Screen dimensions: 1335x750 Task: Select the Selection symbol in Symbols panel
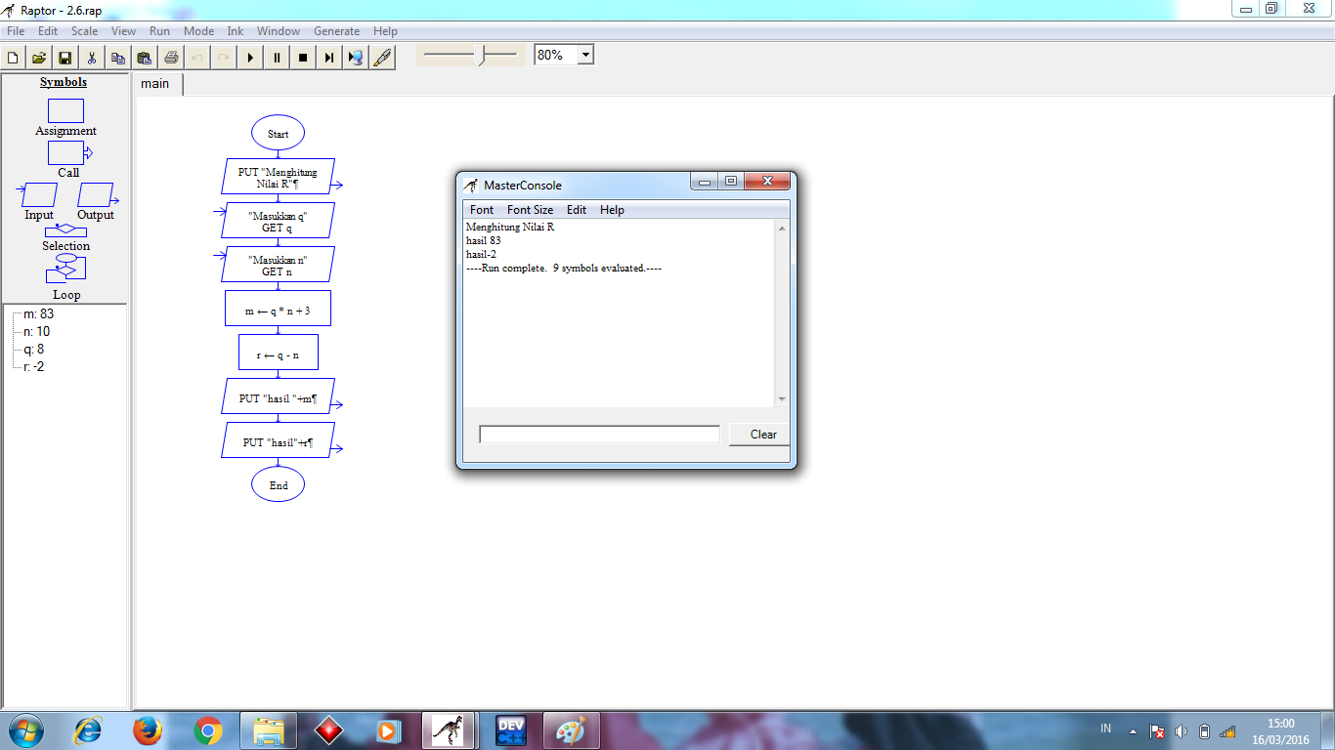point(65,231)
